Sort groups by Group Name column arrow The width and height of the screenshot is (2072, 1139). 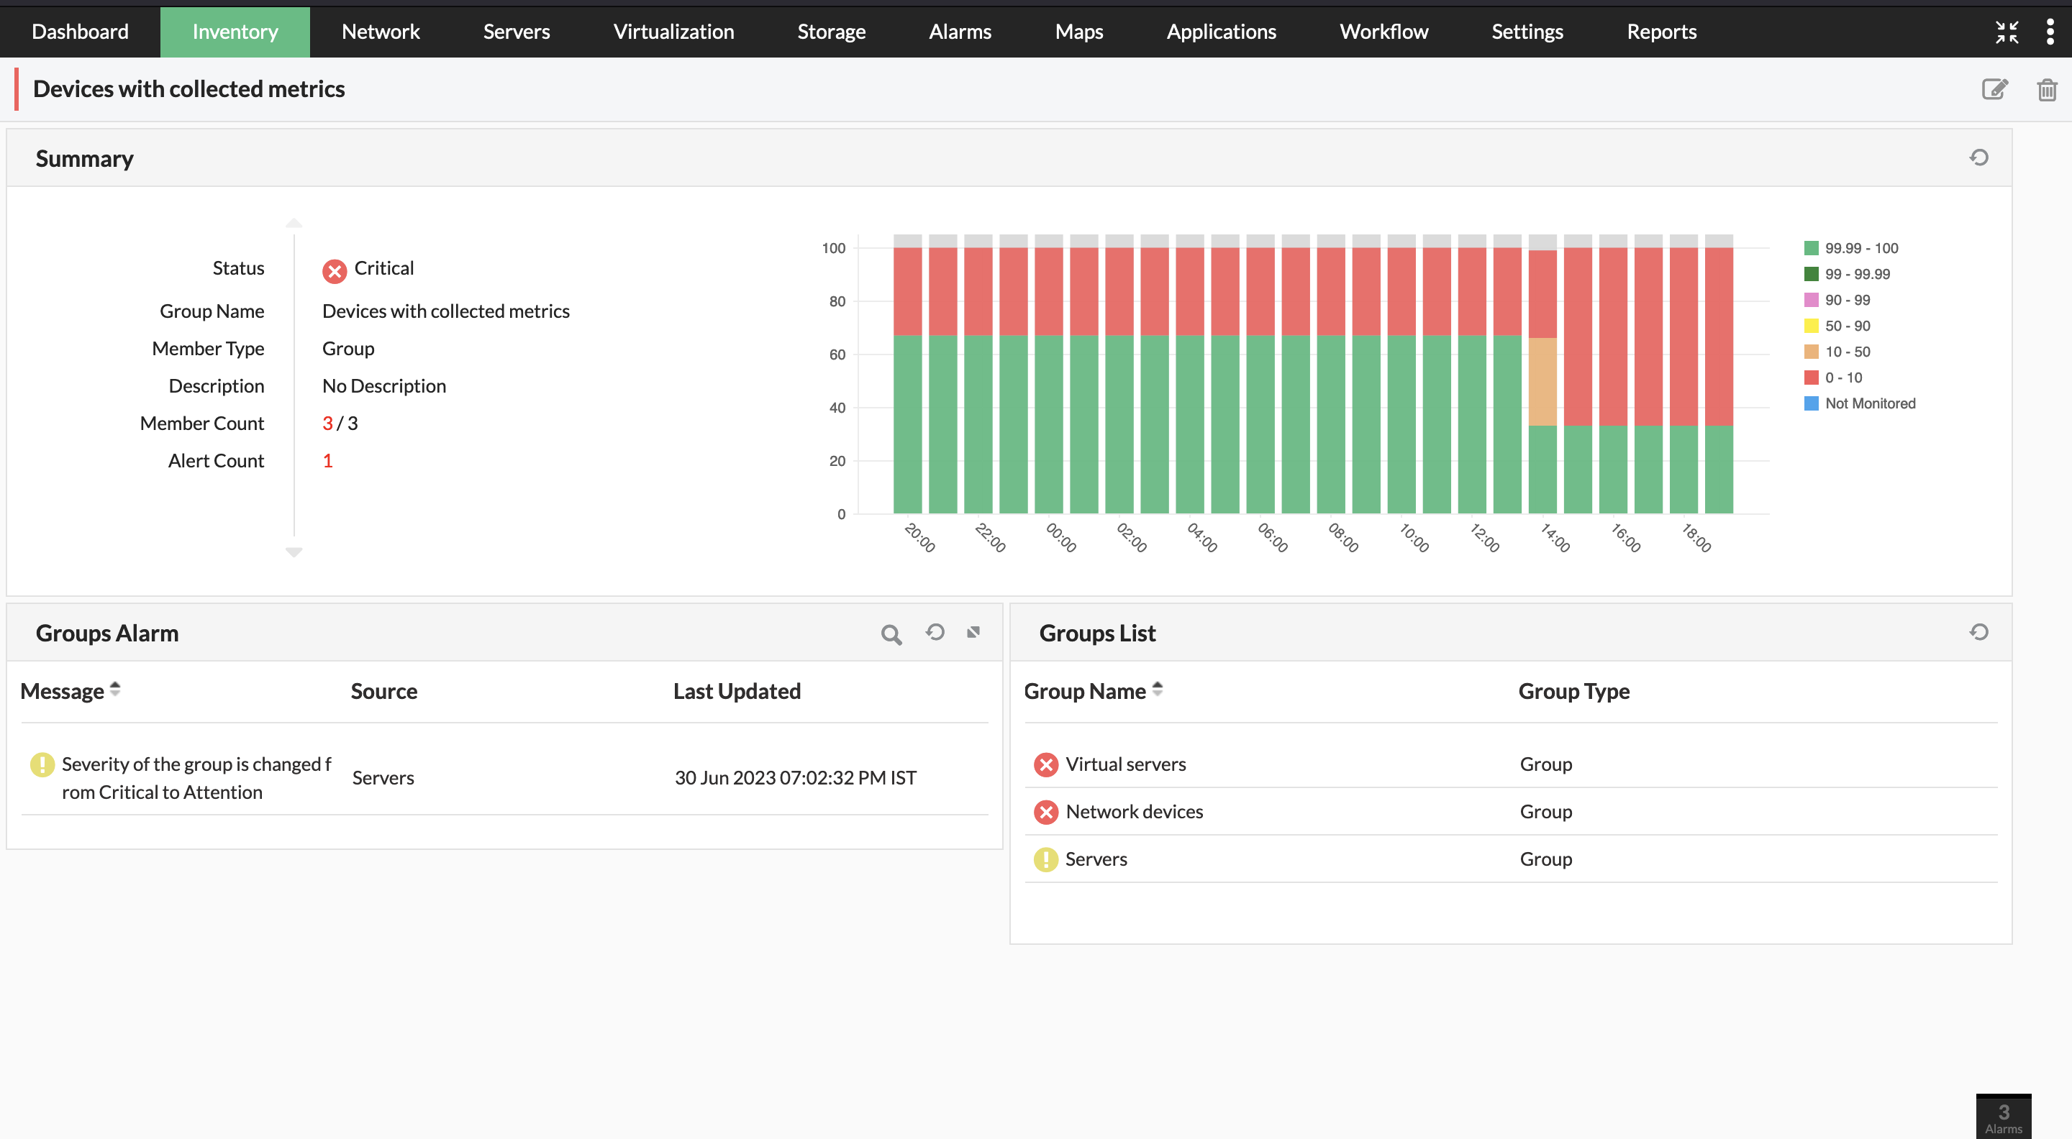point(1158,690)
